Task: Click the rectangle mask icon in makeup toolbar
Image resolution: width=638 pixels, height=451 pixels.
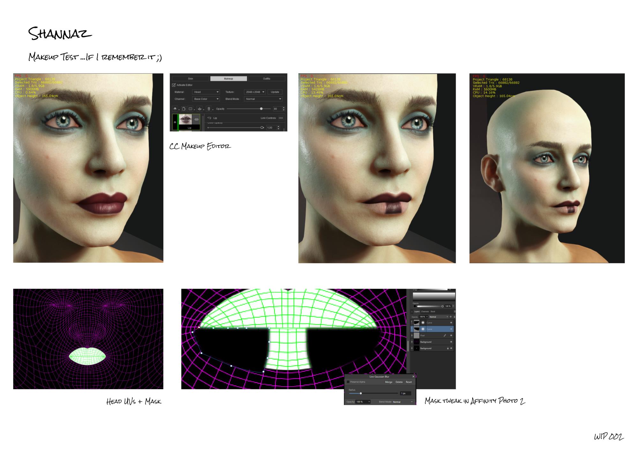Action: pyautogui.click(x=190, y=109)
